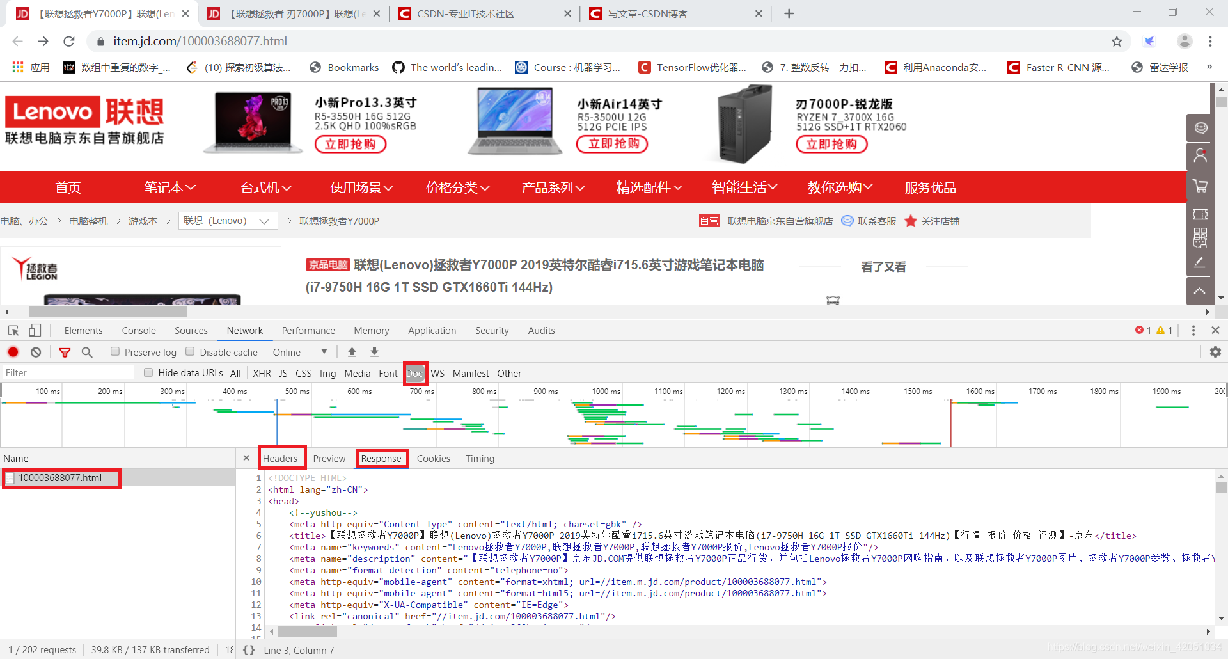Open the Performance tab
Viewport: 1228px width, 659px height.
[308, 330]
